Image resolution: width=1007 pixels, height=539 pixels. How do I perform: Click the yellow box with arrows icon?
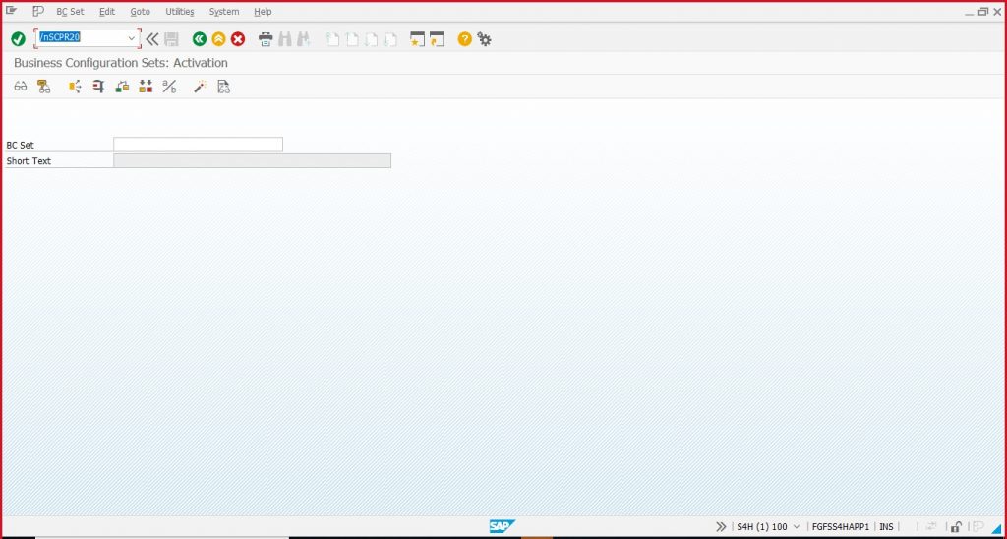(75, 87)
